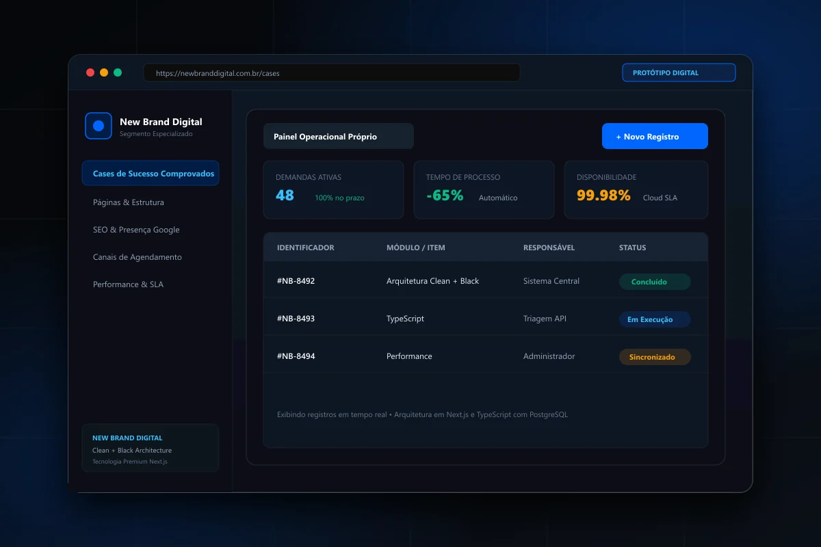
Task: Focus the newbranddigital.com.br URL address field
Action: click(332, 72)
